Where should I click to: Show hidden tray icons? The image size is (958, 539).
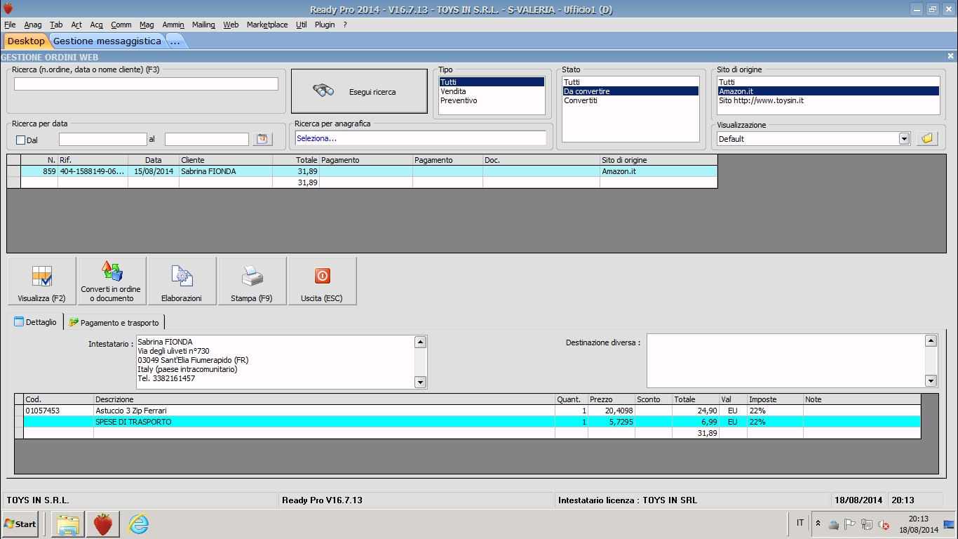818,524
